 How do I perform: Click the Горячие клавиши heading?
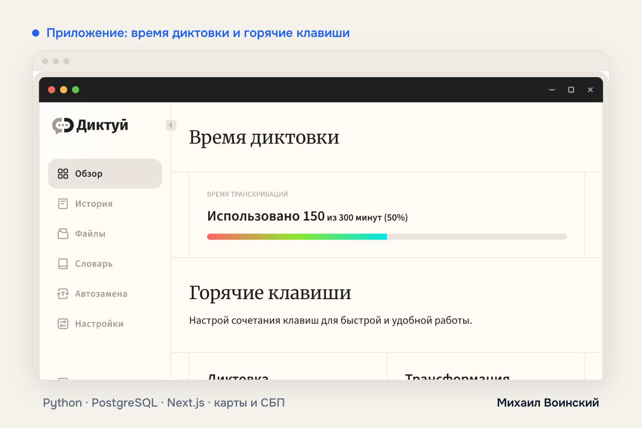point(270,293)
